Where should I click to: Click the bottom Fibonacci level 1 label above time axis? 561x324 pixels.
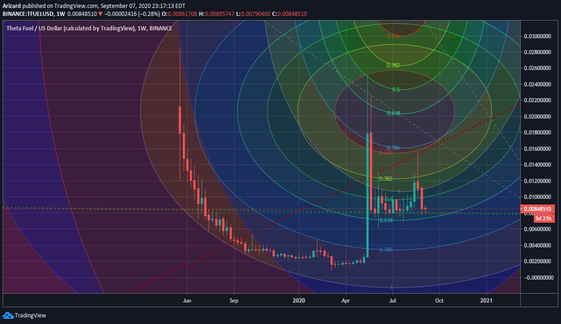pos(391,287)
